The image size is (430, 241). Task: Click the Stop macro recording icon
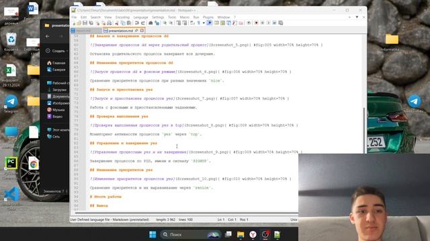point(262,23)
